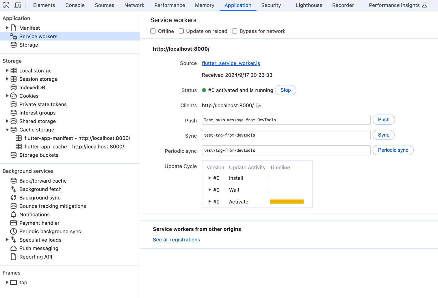The height and width of the screenshot is (298, 438).
Task: Focus the Sync tag input field
Action: coord(286,135)
